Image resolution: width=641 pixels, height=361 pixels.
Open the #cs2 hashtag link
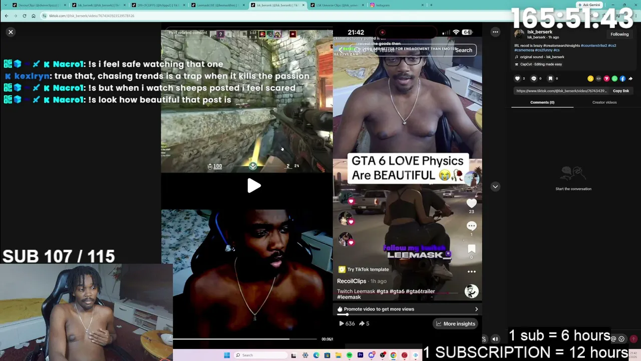[612, 46]
